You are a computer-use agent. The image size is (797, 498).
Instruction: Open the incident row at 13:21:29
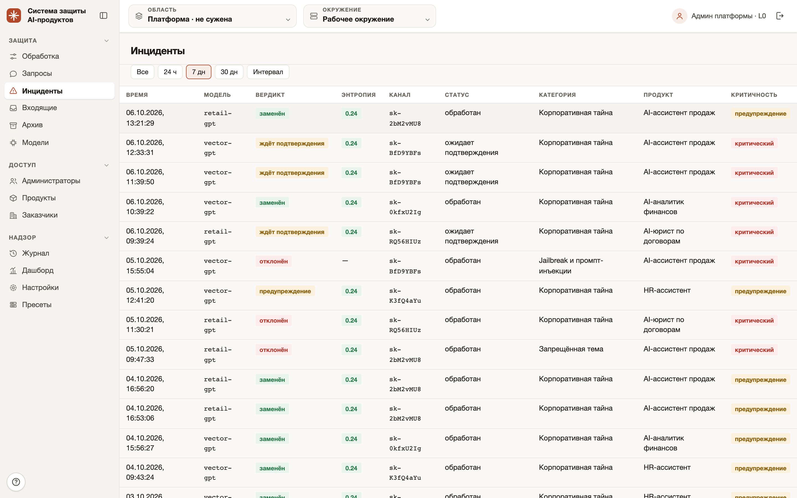click(458, 118)
